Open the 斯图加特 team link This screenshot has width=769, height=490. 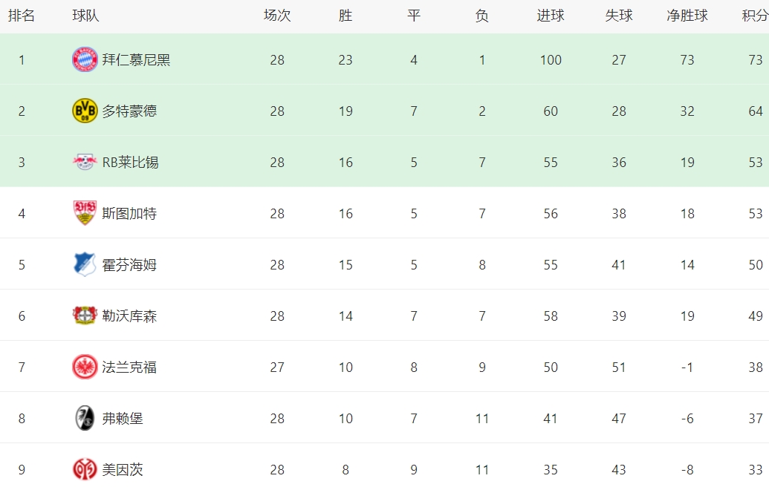click(129, 214)
